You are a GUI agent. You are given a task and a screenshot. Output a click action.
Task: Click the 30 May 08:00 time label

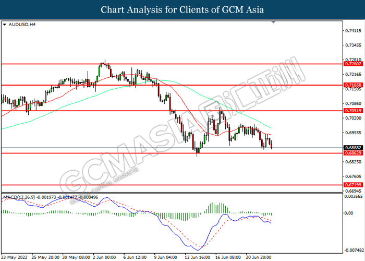click(76, 257)
